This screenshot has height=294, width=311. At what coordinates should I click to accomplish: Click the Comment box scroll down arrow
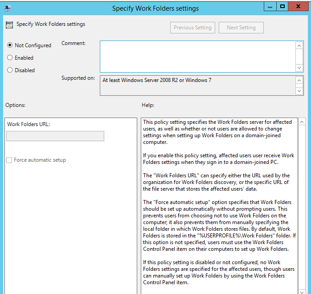(x=299, y=68)
